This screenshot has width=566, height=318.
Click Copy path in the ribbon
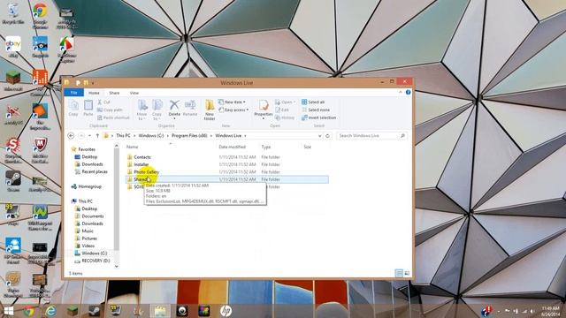(x=110, y=110)
